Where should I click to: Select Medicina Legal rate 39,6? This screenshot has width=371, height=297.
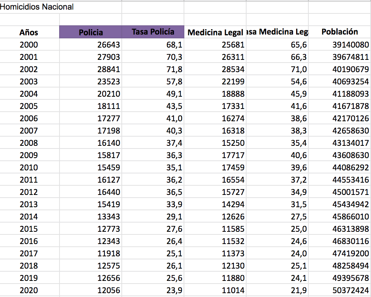[x=277, y=168]
